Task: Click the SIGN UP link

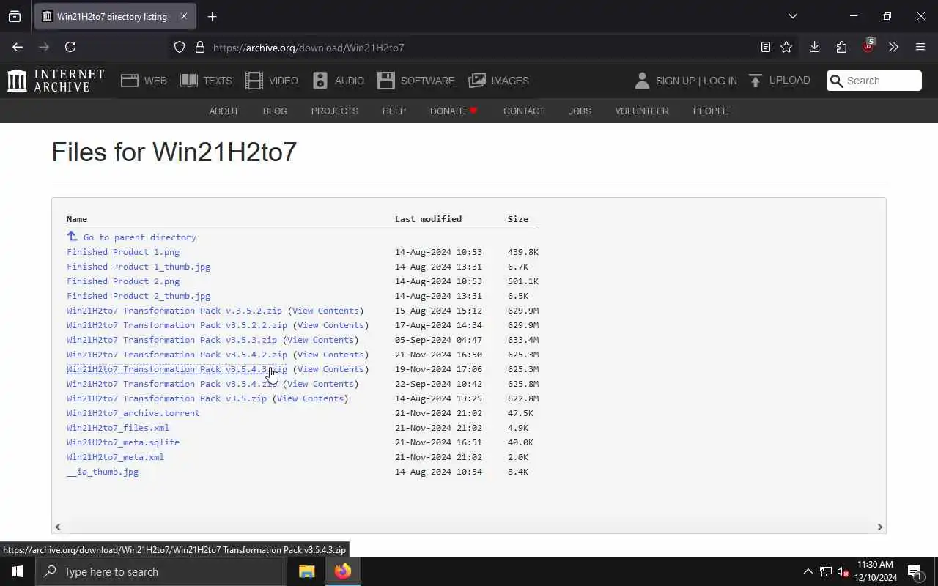Action: pyautogui.click(x=675, y=81)
